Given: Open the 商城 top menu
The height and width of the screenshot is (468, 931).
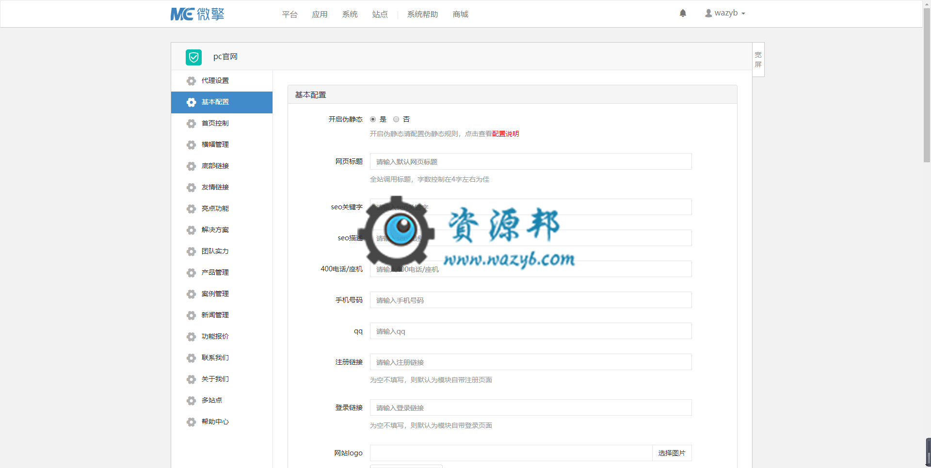Looking at the screenshot, I should point(461,15).
